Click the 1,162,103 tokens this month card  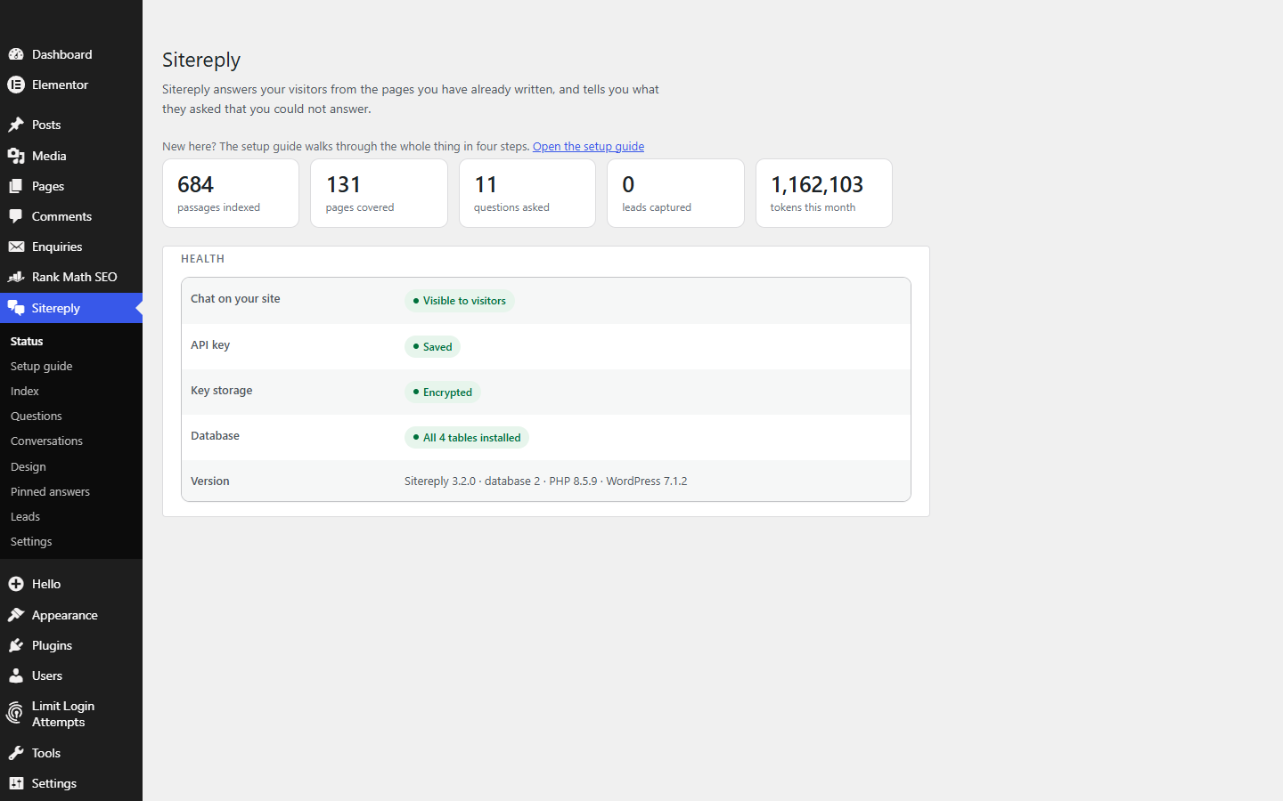[824, 193]
